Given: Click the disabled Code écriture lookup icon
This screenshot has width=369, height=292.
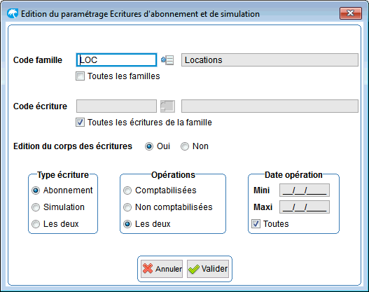Looking at the screenshot, I should click(x=167, y=106).
